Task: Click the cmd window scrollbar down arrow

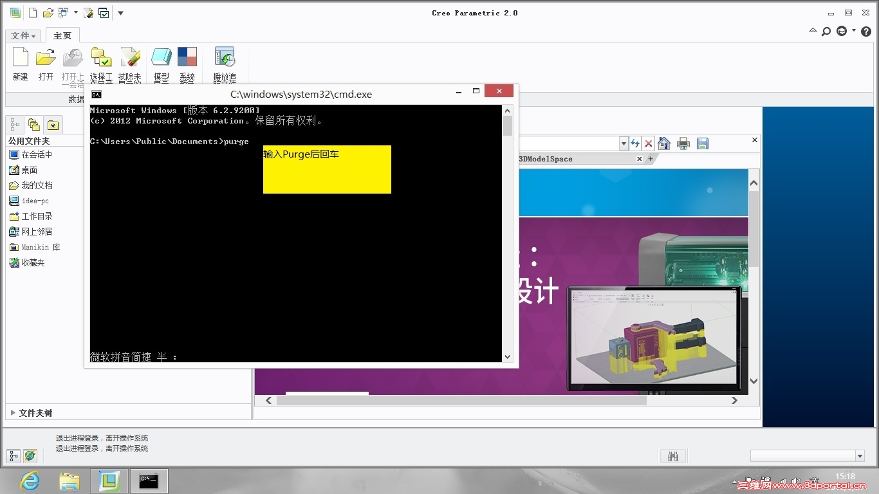Action: tap(507, 357)
